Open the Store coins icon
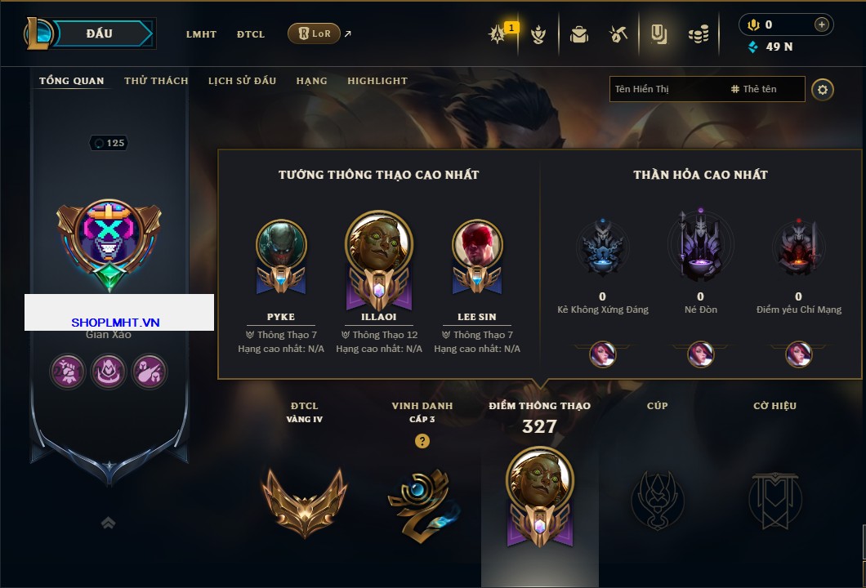866x588 pixels. tap(698, 34)
